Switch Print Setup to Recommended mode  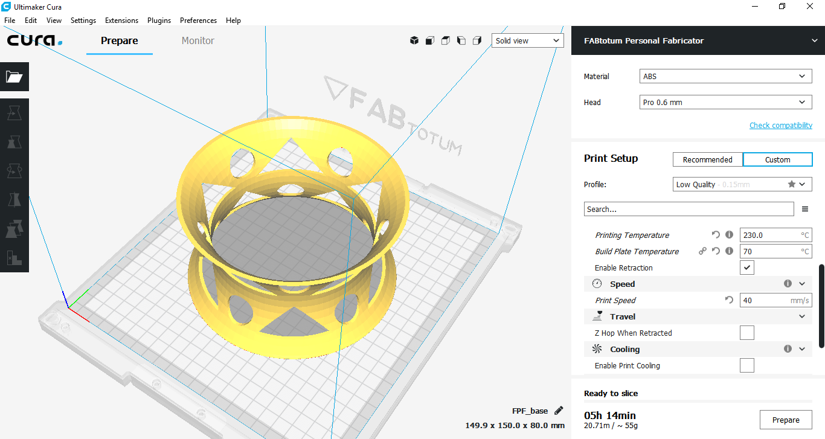coord(708,159)
